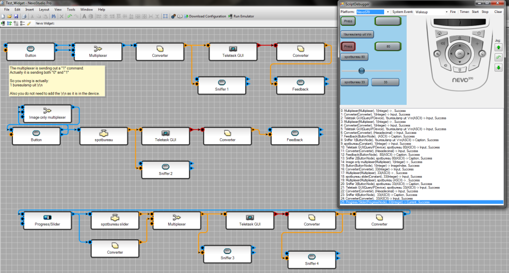The height and width of the screenshot is (273, 509).
Task: Select the Image only multiplexer node
Action: 47,113
